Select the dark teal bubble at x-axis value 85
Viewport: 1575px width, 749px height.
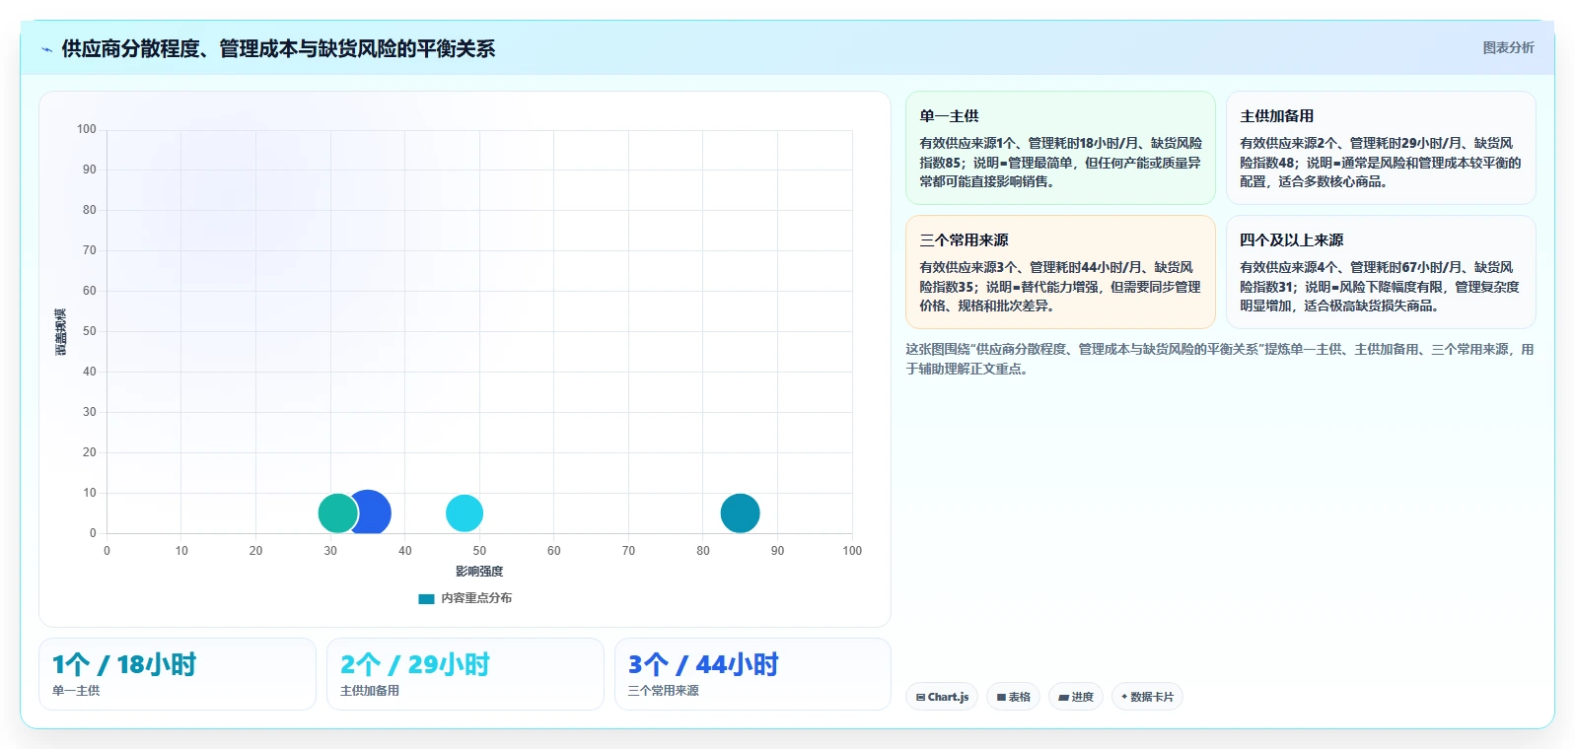(x=740, y=512)
